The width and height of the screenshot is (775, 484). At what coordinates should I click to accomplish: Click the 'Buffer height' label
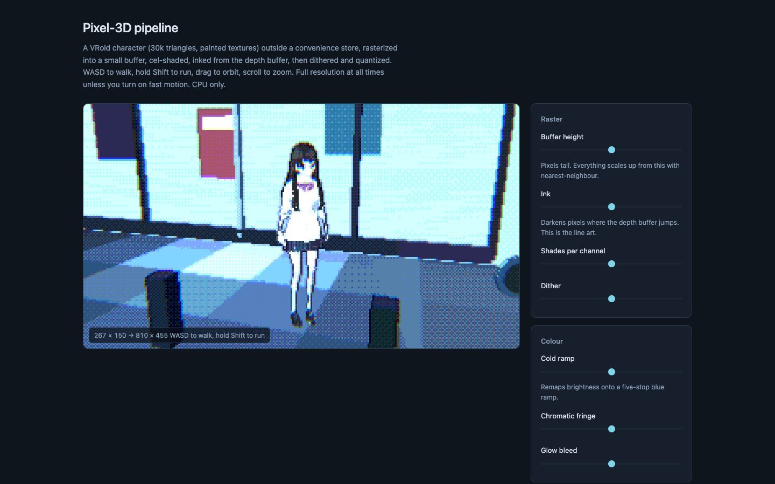pyautogui.click(x=562, y=137)
